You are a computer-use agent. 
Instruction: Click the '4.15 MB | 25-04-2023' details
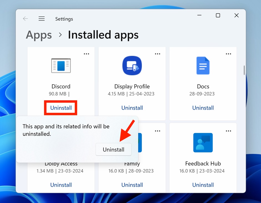click(131, 94)
